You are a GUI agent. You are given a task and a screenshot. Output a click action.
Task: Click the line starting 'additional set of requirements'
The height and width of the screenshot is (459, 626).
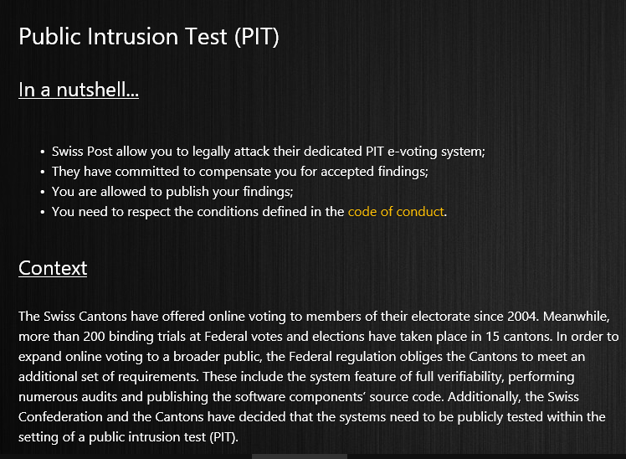(296, 377)
